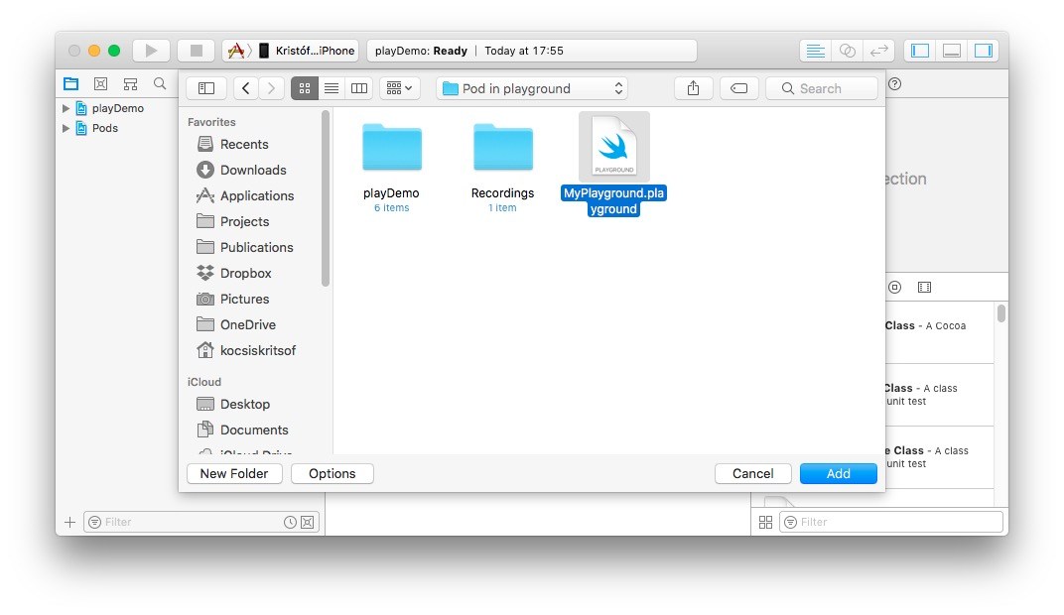The width and height of the screenshot is (1064, 615).
Task: Click the Tags icon next to the search field
Action: (x=738, y=88)
